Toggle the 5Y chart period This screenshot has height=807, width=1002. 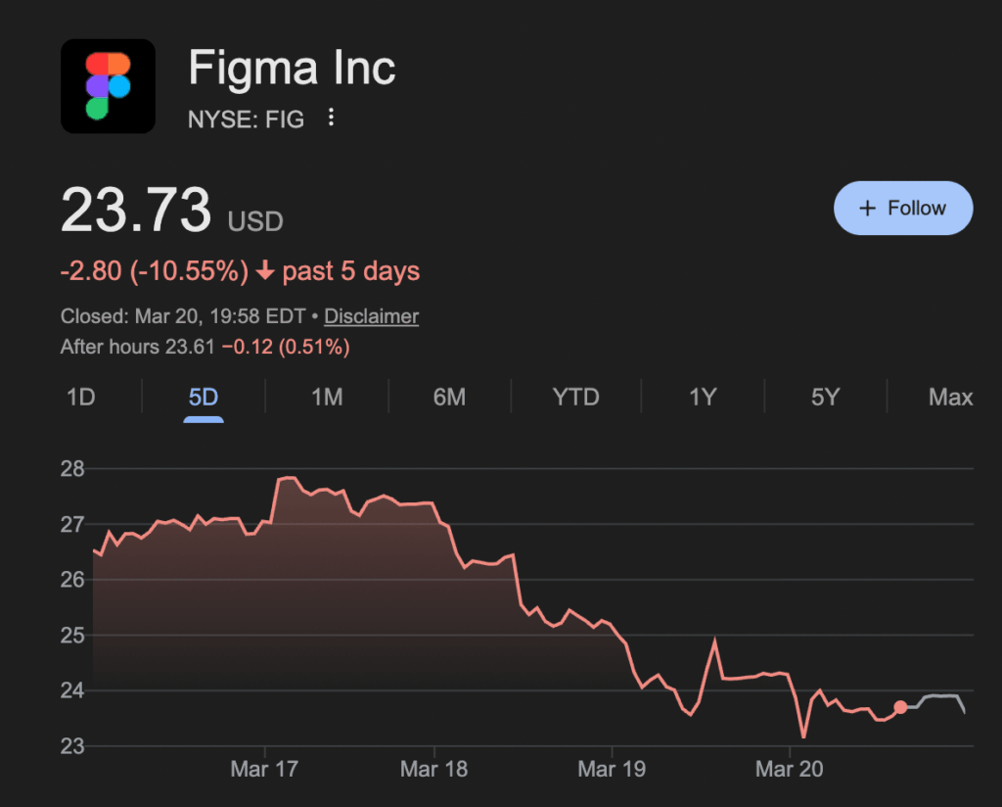[x=825, y=397]
